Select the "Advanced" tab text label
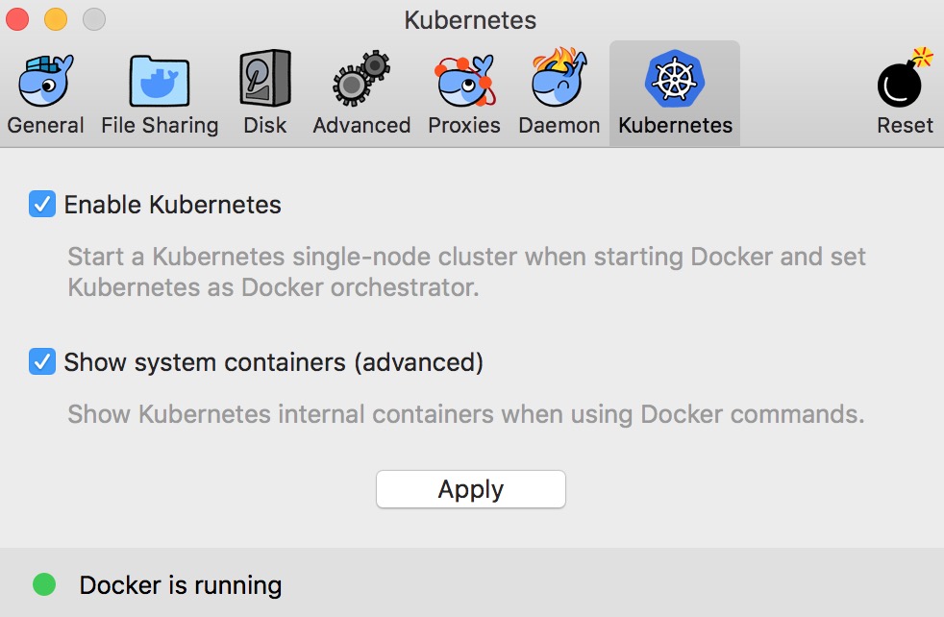This screenshot has height=617, width=944. tap(361, 126)
